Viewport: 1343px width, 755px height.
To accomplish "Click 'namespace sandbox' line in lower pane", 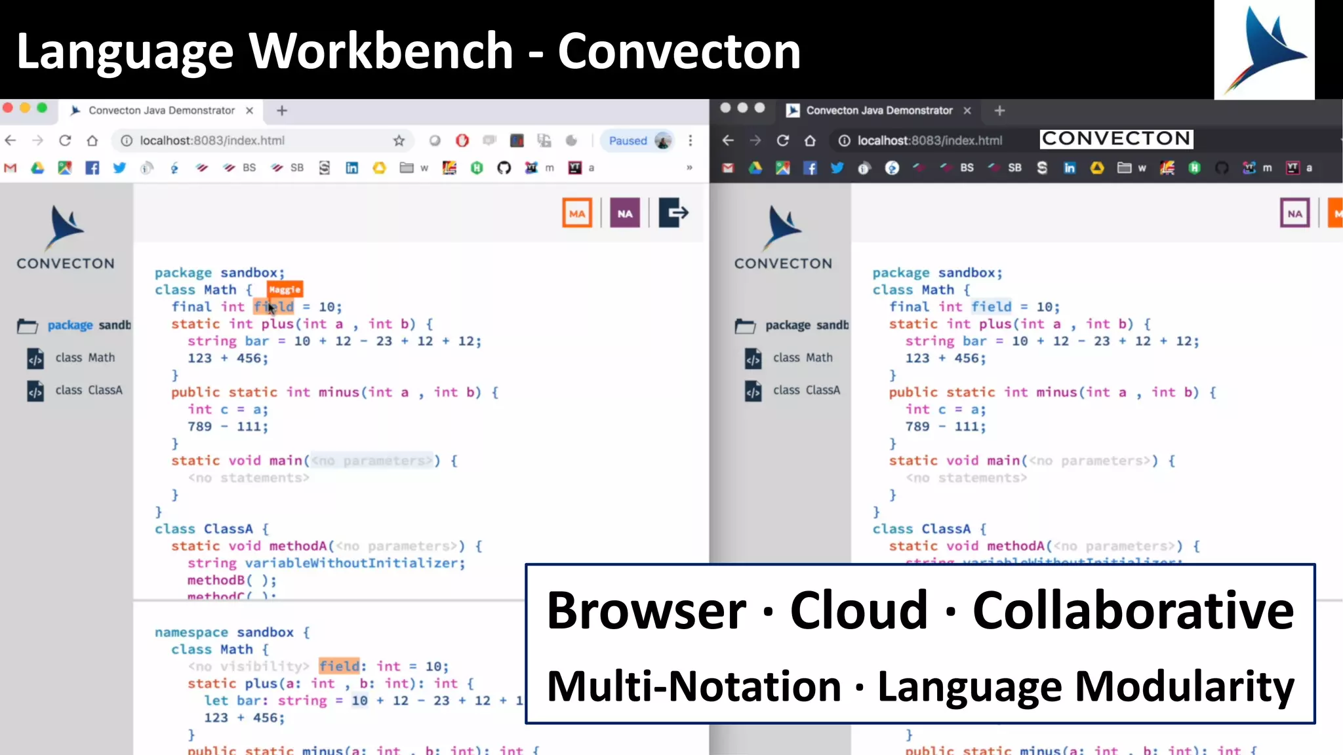I will click(232, 632).
